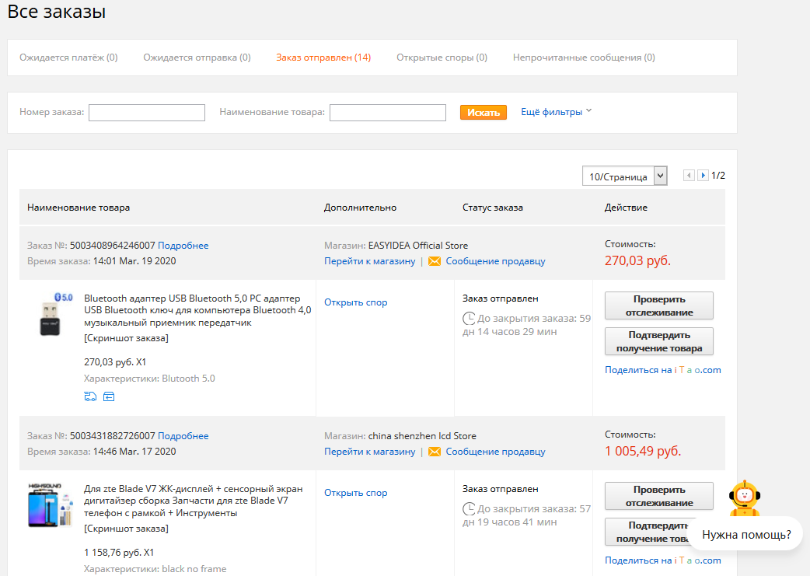This screenshot has height=576, width=810.
Task: Click Подтвердить получение товара for the first order
Action: [658, 341]
